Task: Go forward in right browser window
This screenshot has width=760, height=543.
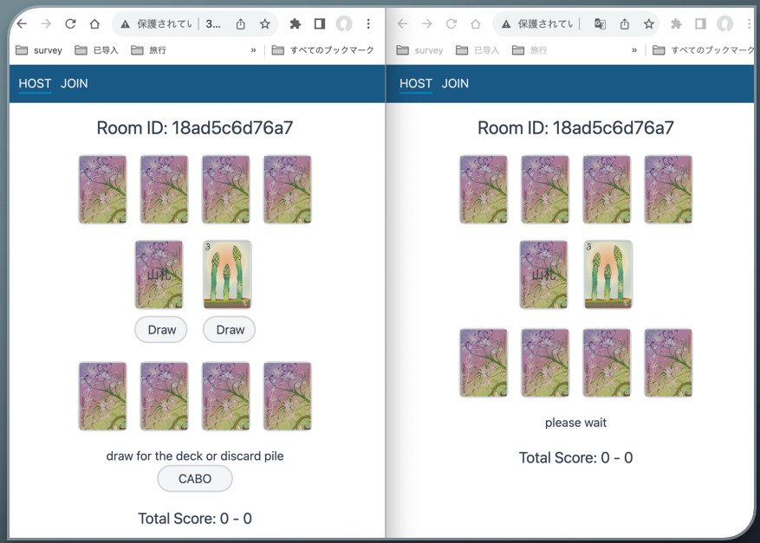Action: point(427,23)
